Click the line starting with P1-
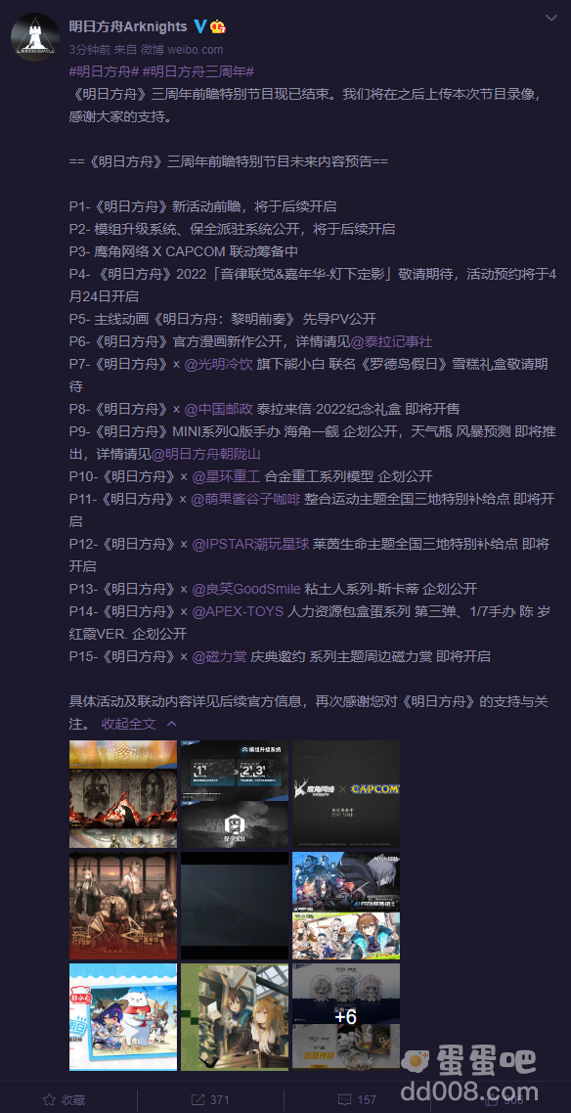This screenshot has width=571, height=1113. (x=202, y=206)
